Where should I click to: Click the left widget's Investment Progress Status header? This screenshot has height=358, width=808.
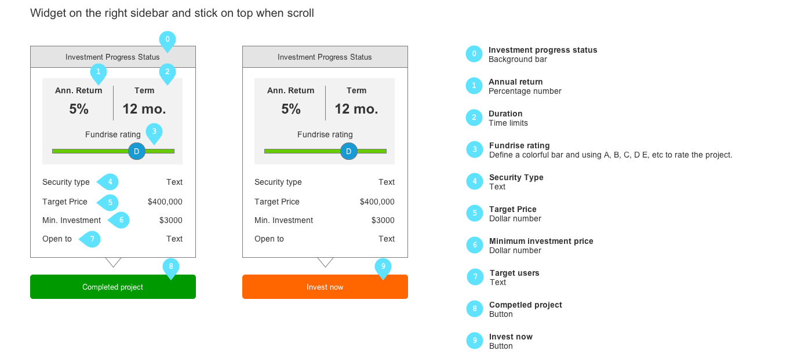point(112,57)
